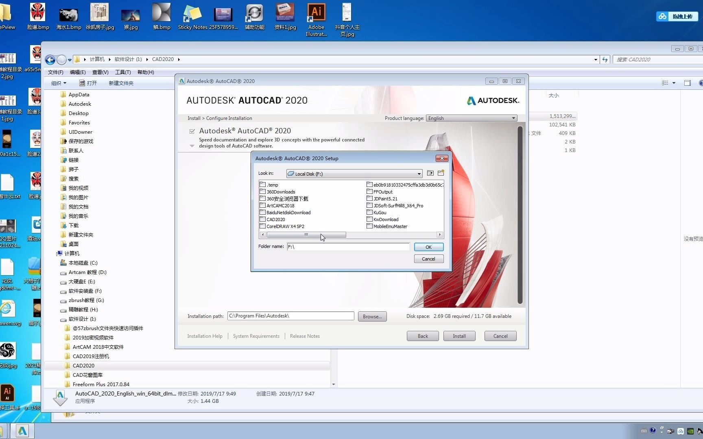The width and height of the screenshot is (703, 439).
Task: Open Adobe Illustrator desktop shortcut
Action: tap(316, 19)
